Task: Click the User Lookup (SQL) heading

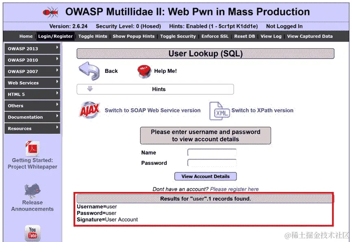Action: point(205,54)
